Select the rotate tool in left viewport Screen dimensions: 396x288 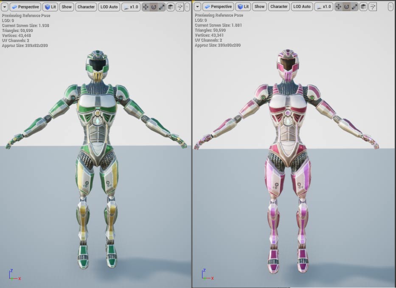153,7
